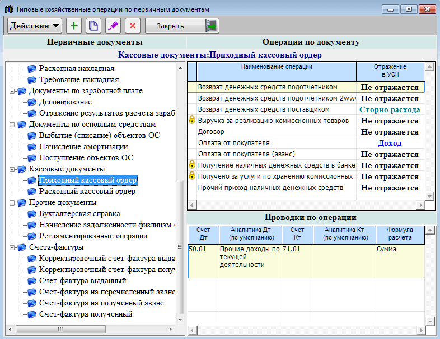The height and width of the screenshot is (339, 440).
Task: Click the Copy document icon in toolbar
Action: pos(93,26)
